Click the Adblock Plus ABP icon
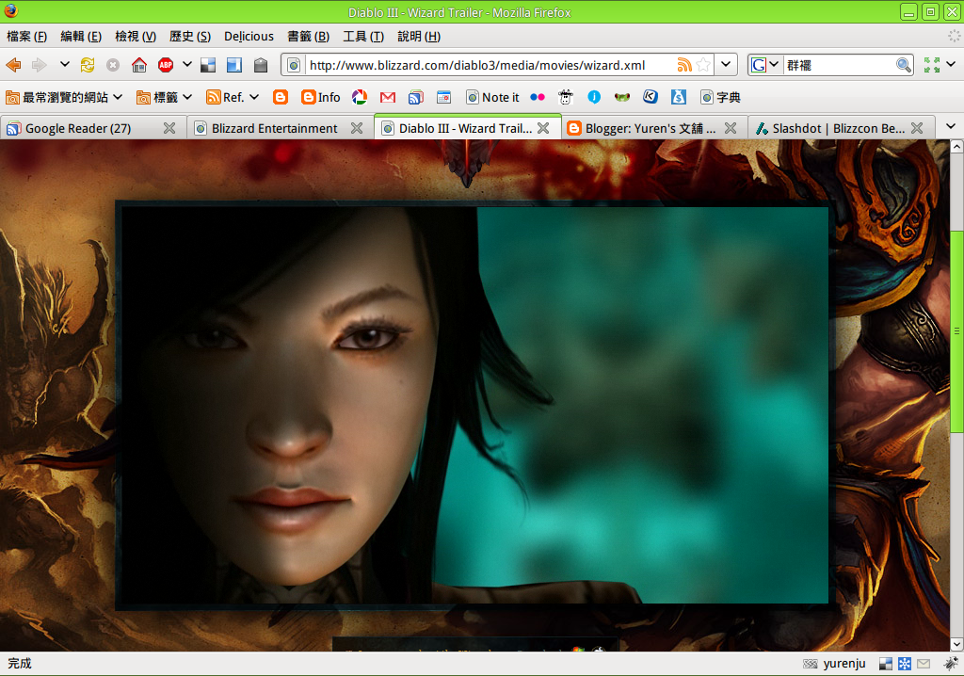Screen dimensions: 964x676 point(166,65)
